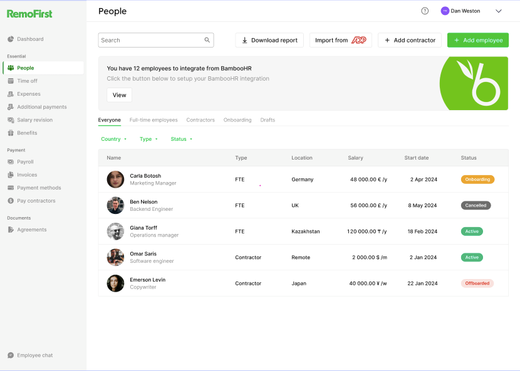Screen dimensions: 520x371
Task: Expand the Country filter dropdown
Action: (113, 139)
